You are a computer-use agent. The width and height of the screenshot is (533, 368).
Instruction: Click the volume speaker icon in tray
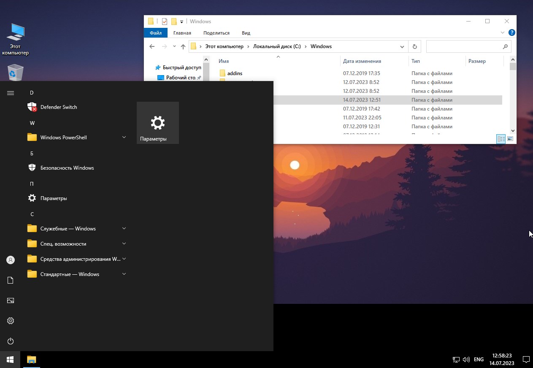466,360
